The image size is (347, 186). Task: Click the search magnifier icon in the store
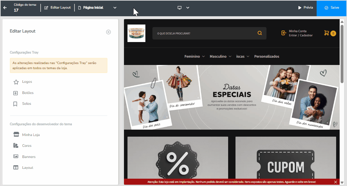coord(259,33)
